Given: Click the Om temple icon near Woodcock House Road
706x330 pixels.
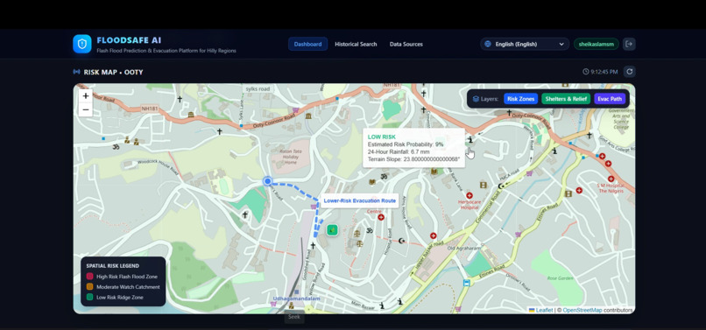Looking at the screenshot, I should coord(116,147).
